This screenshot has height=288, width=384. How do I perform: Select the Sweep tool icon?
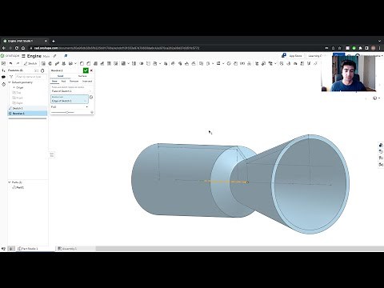coord(57,63)
